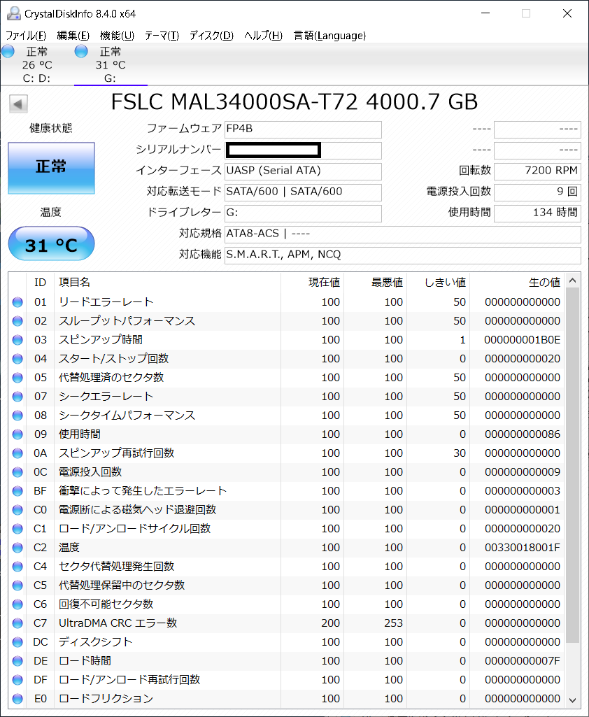This screenshot has height=717, width=589.
Task: Click status orb for DF ロード/アンロード再試行回数
Action: coord(17,680)
